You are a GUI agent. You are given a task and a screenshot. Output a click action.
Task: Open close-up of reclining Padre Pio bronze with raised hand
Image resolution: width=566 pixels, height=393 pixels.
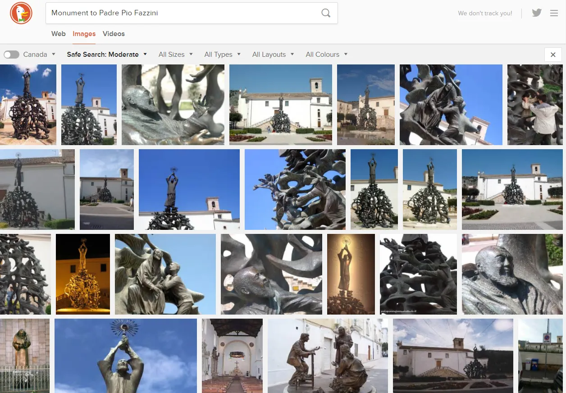click(173, 105)
